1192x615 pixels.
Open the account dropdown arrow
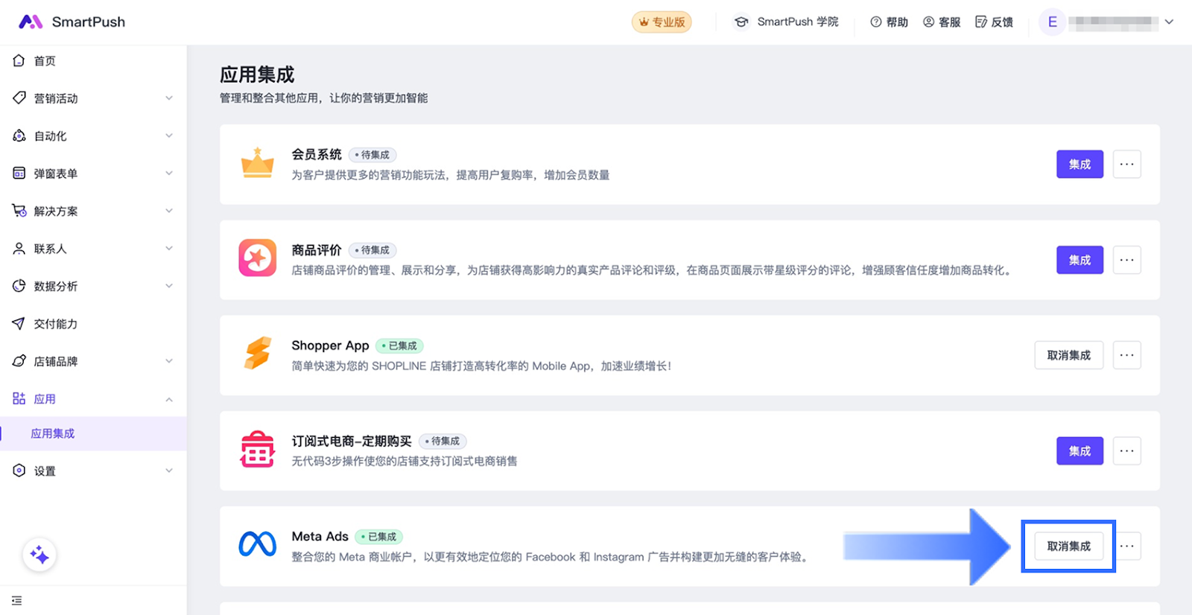coord(1169,22)
